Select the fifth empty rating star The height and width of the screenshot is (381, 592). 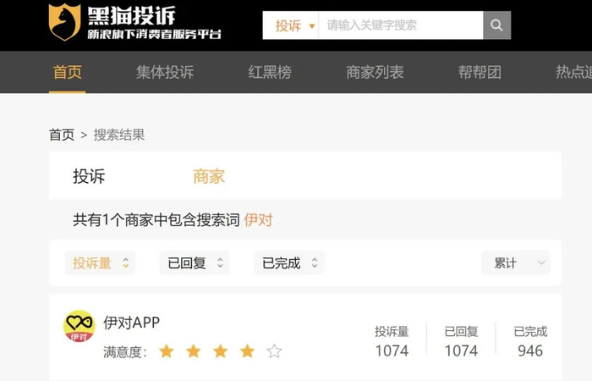pyautogui.click(x=274, y=351)
